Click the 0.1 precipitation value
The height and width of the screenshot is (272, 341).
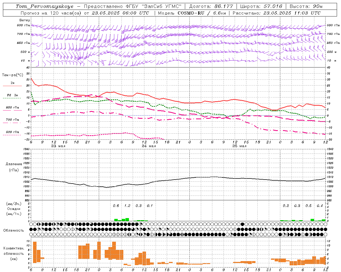(x=150, y=206)
